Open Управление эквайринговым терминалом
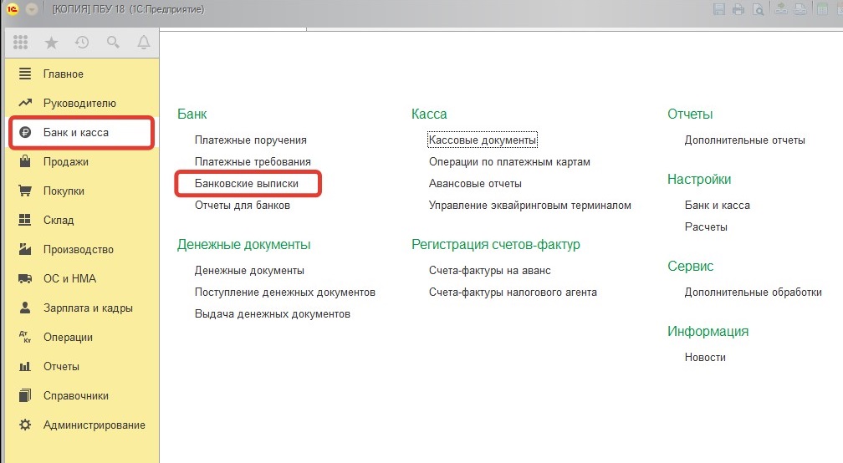This screenshot has width=843, height=463. (x=530, y=206)
